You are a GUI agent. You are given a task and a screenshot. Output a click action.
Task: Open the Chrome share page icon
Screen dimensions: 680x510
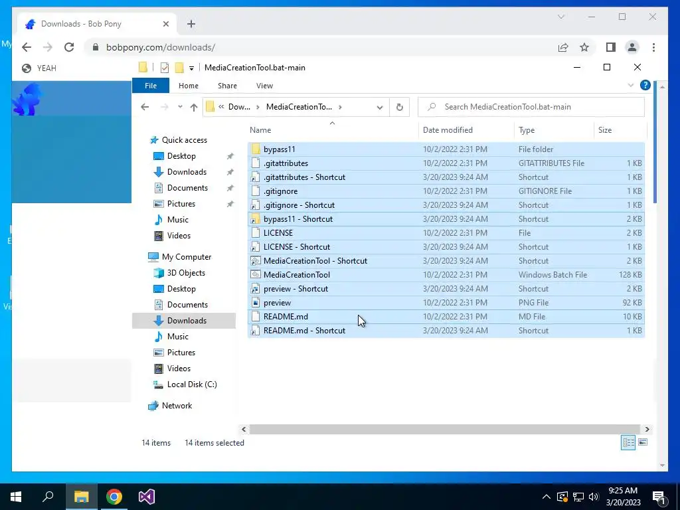click(x=563, y=47)
